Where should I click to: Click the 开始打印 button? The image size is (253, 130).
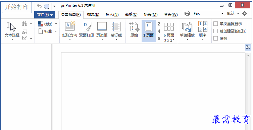(17, 7)
